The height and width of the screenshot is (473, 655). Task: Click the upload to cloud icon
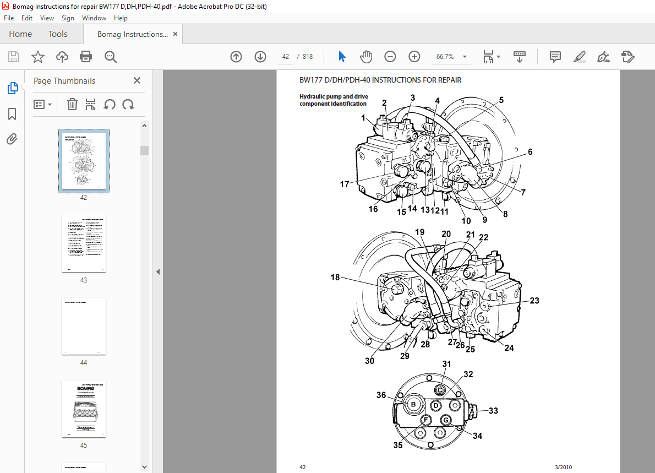[x=62, y=57]
